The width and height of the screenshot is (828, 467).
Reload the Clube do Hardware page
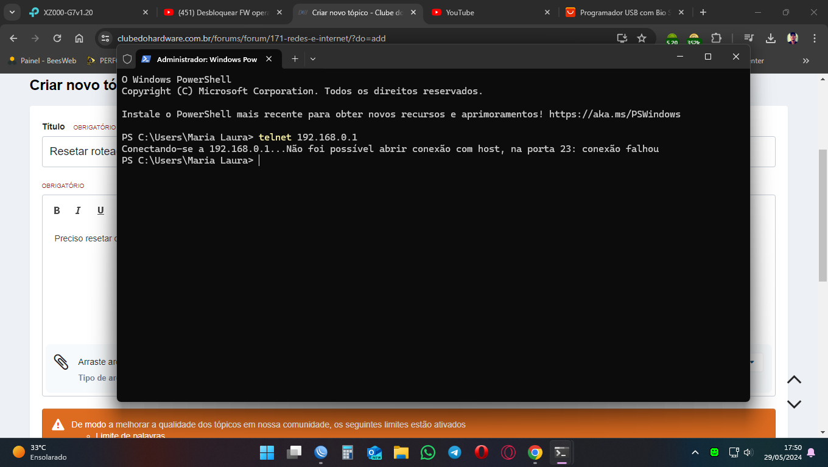pyautogui.click(x=57, y=38)
